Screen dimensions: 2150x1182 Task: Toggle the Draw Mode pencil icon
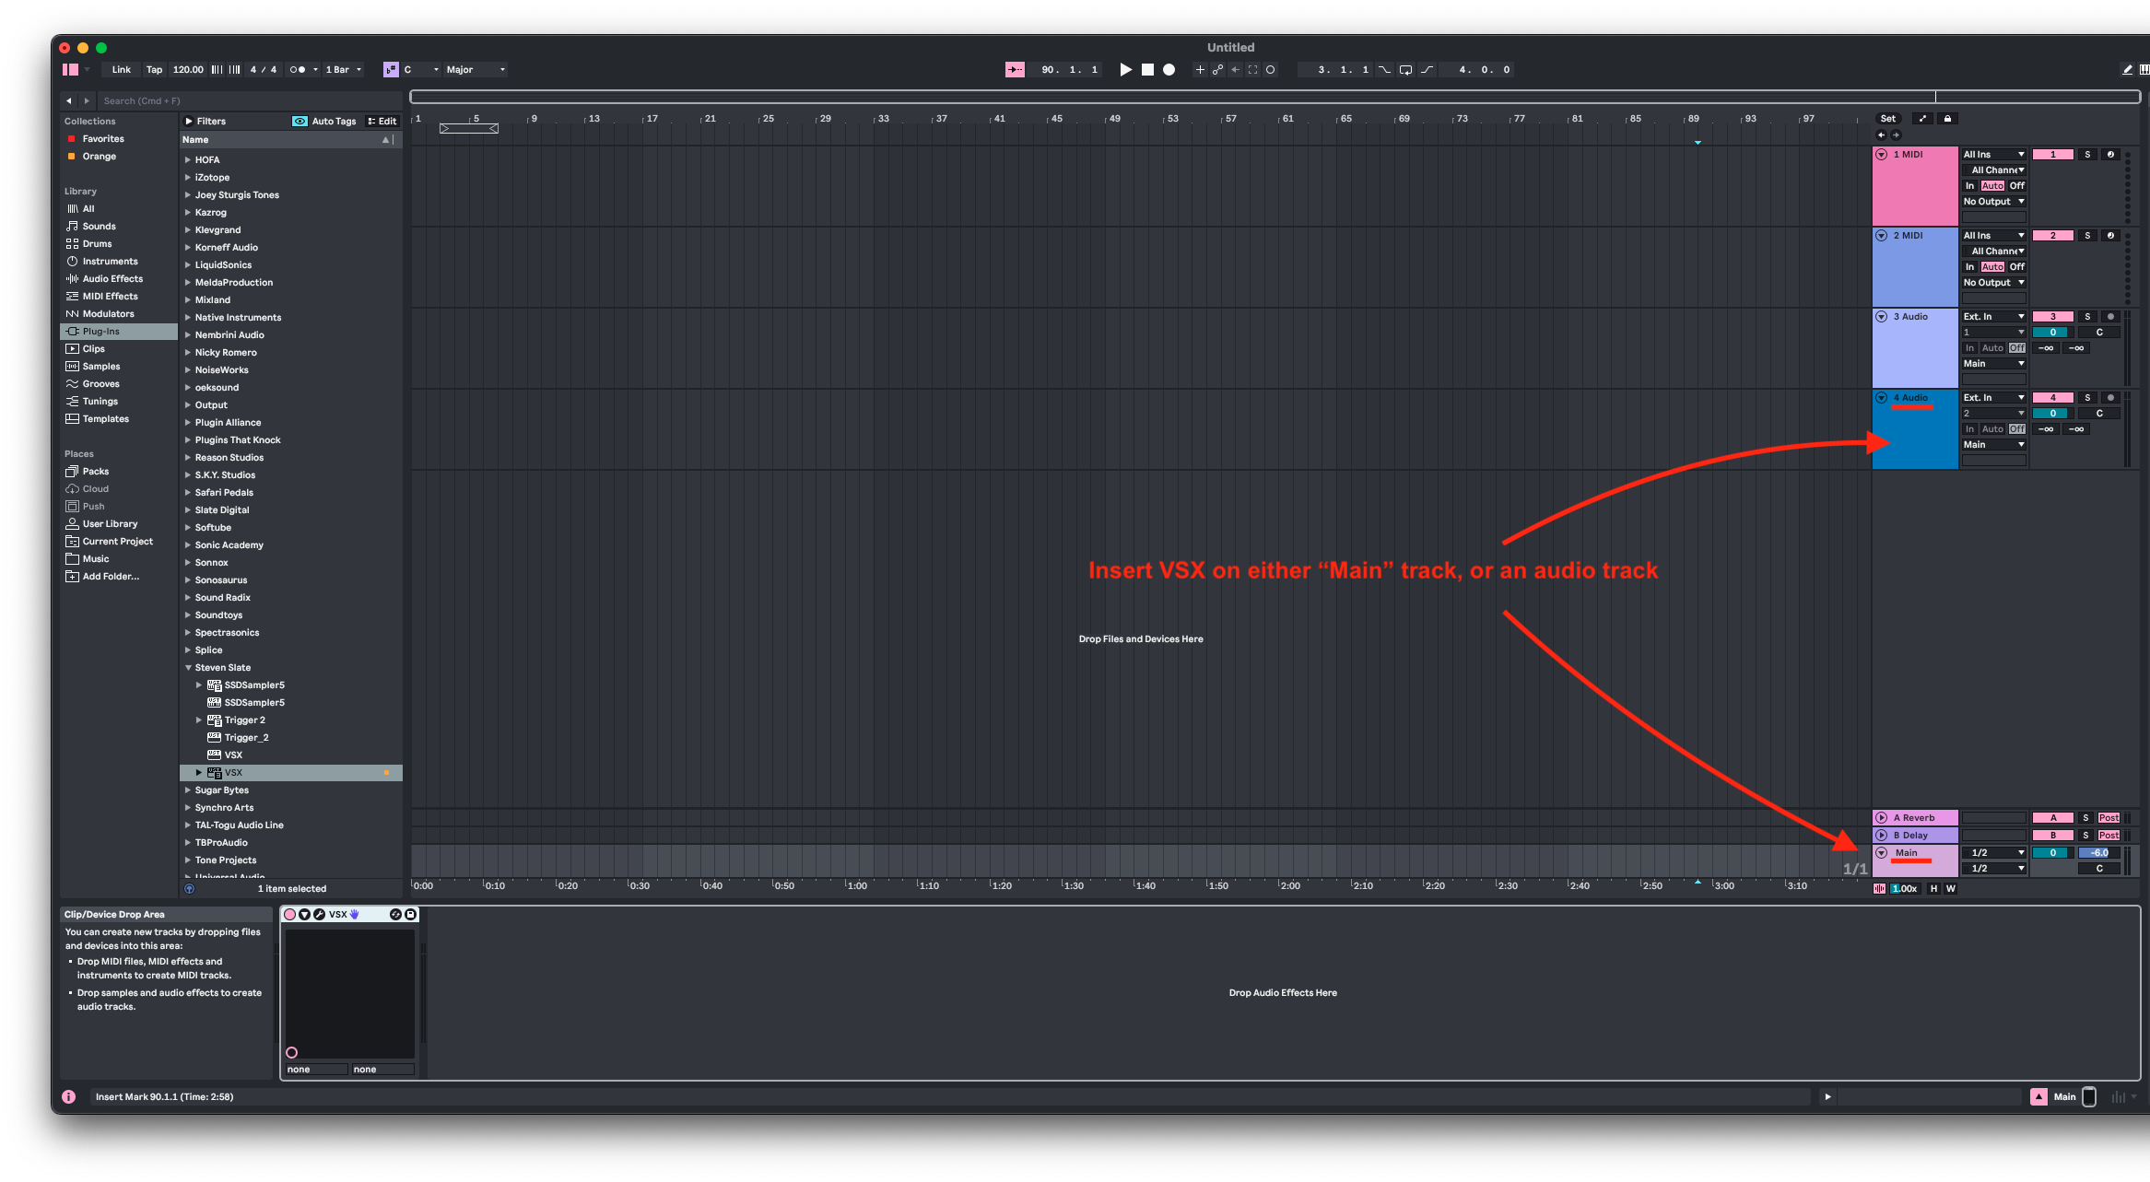(2127, 70)
